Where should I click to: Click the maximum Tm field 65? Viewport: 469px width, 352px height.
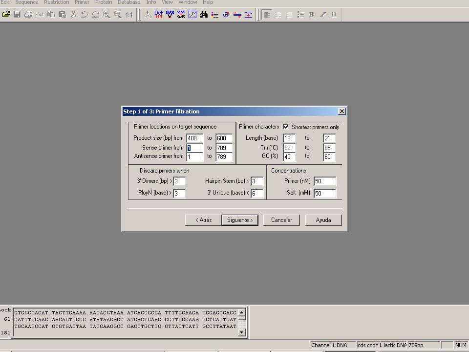pos(329,148)
